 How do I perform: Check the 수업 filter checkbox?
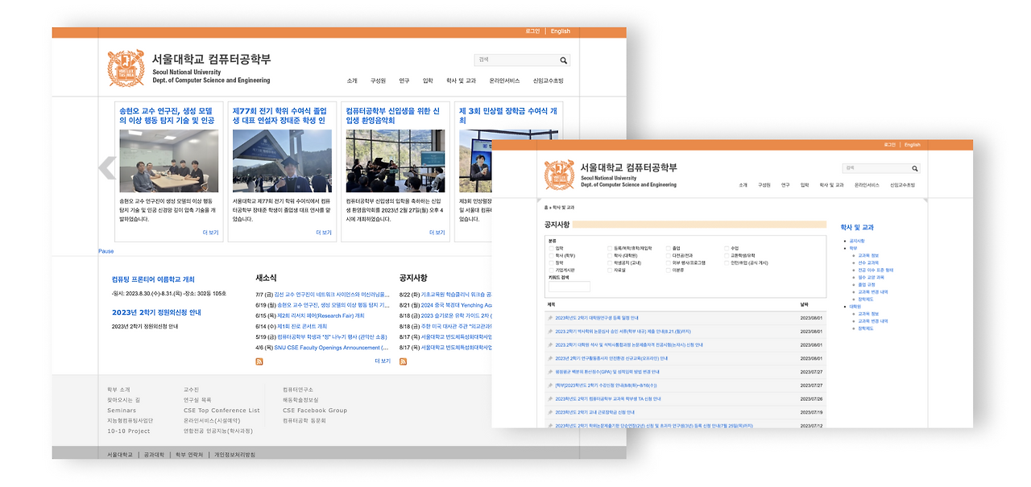[x=726, y=248]
